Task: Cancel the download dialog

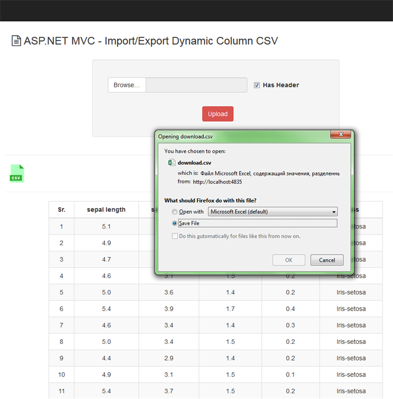Action: tap(327, 260)
